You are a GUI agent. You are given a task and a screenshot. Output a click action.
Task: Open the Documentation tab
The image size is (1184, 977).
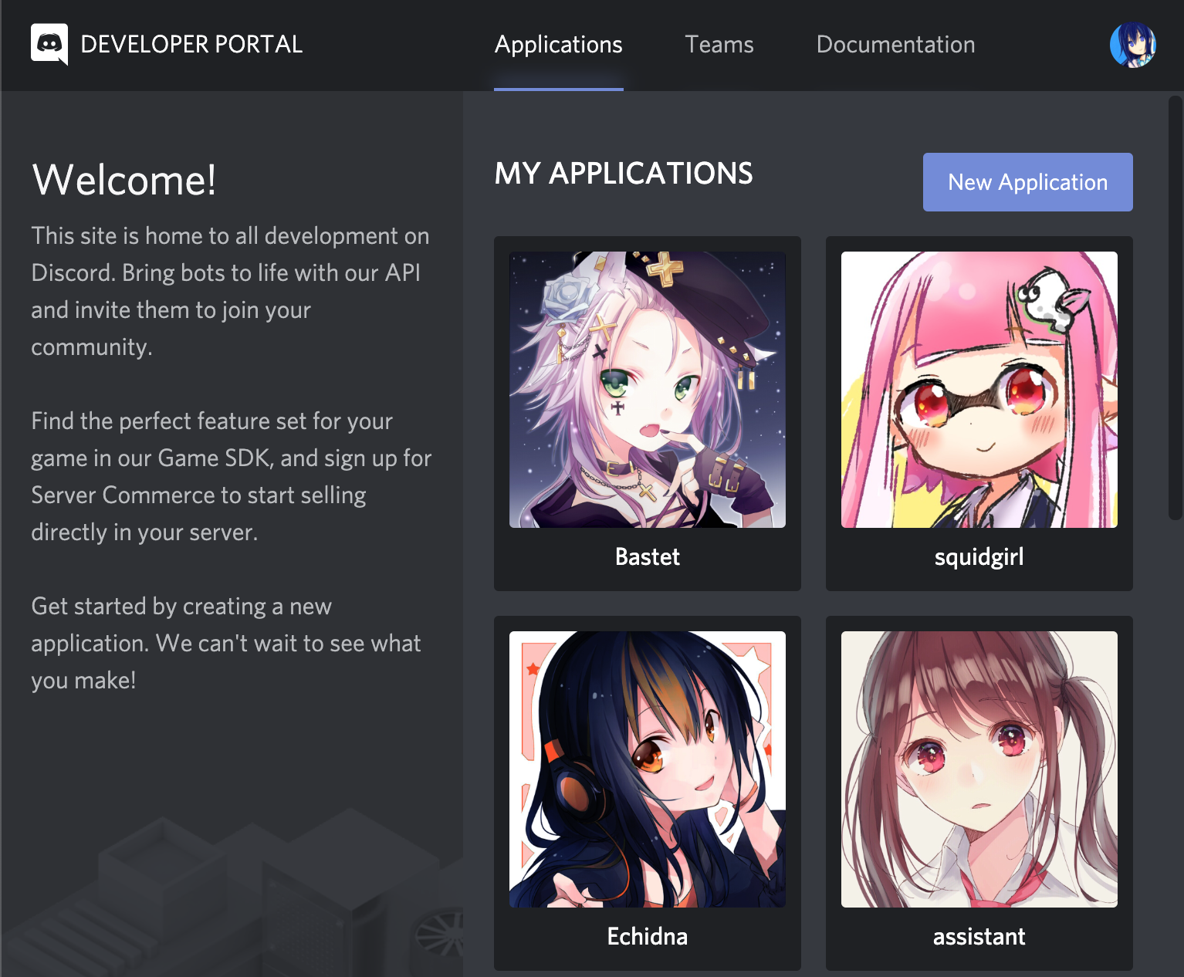click(x=895, y=45)
